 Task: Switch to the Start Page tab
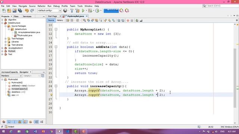coord(52,16)
